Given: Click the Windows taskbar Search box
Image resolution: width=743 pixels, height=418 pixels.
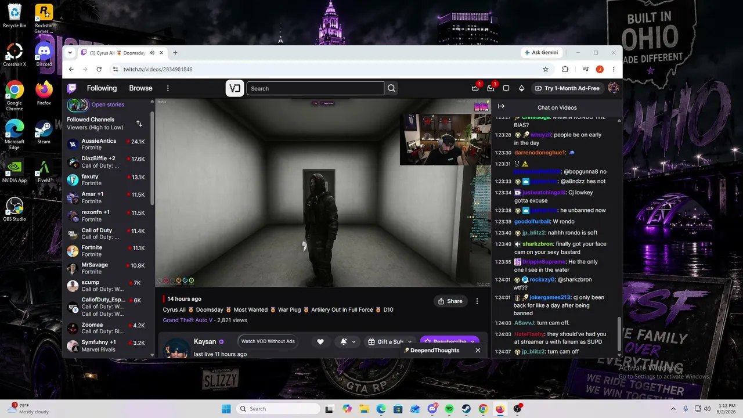Looking at the screenshot, I should tap(279, 409).
